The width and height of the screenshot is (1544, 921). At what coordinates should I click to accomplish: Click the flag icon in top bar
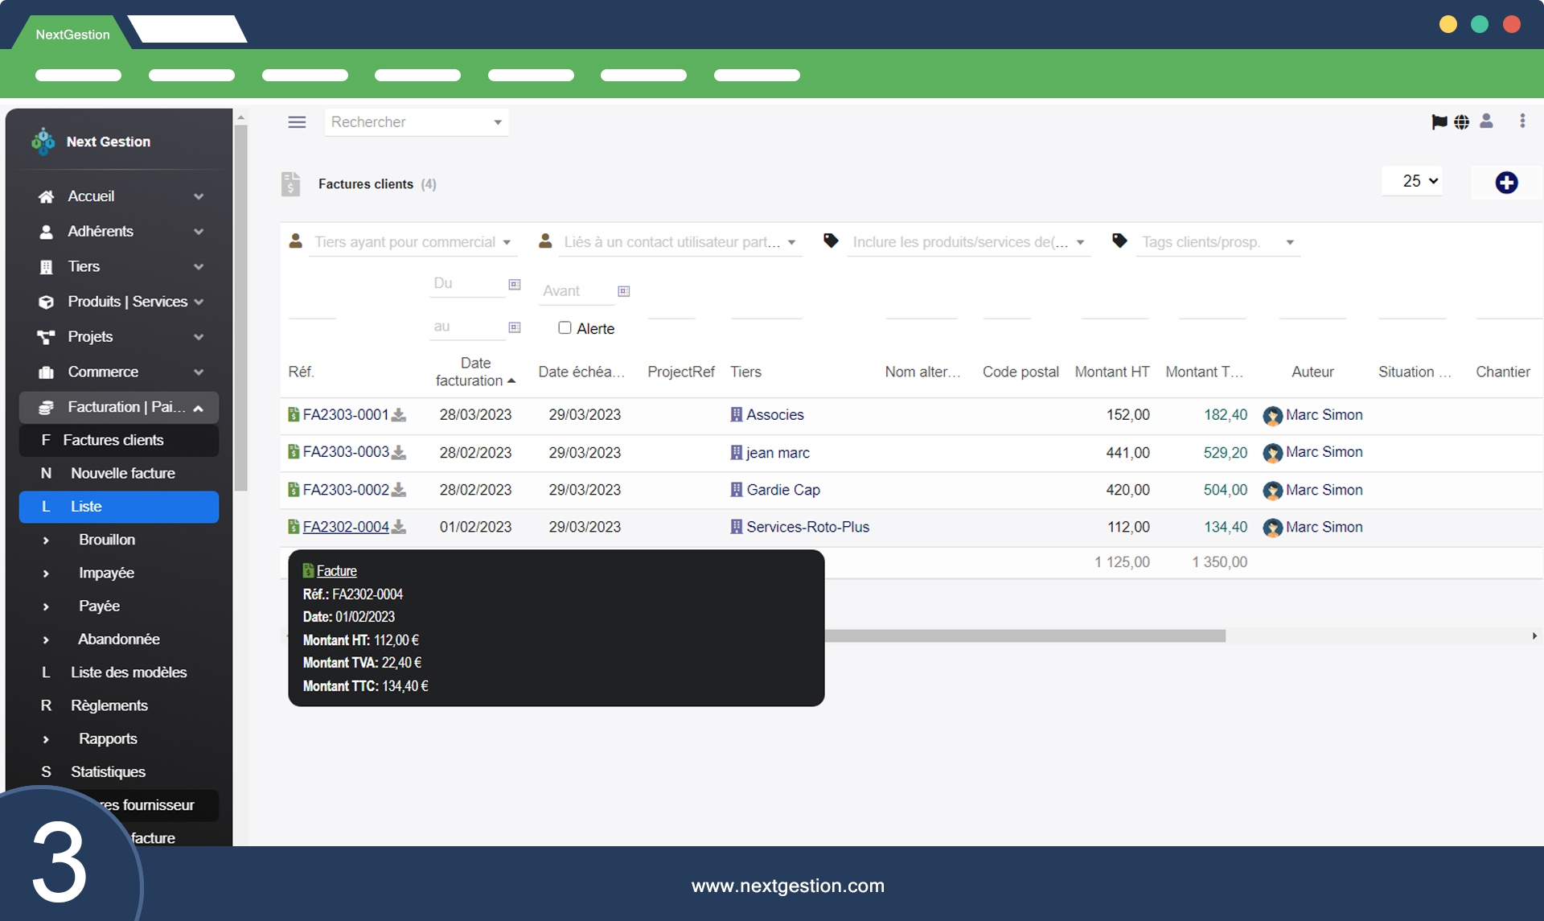click(x=1439, y=122)
